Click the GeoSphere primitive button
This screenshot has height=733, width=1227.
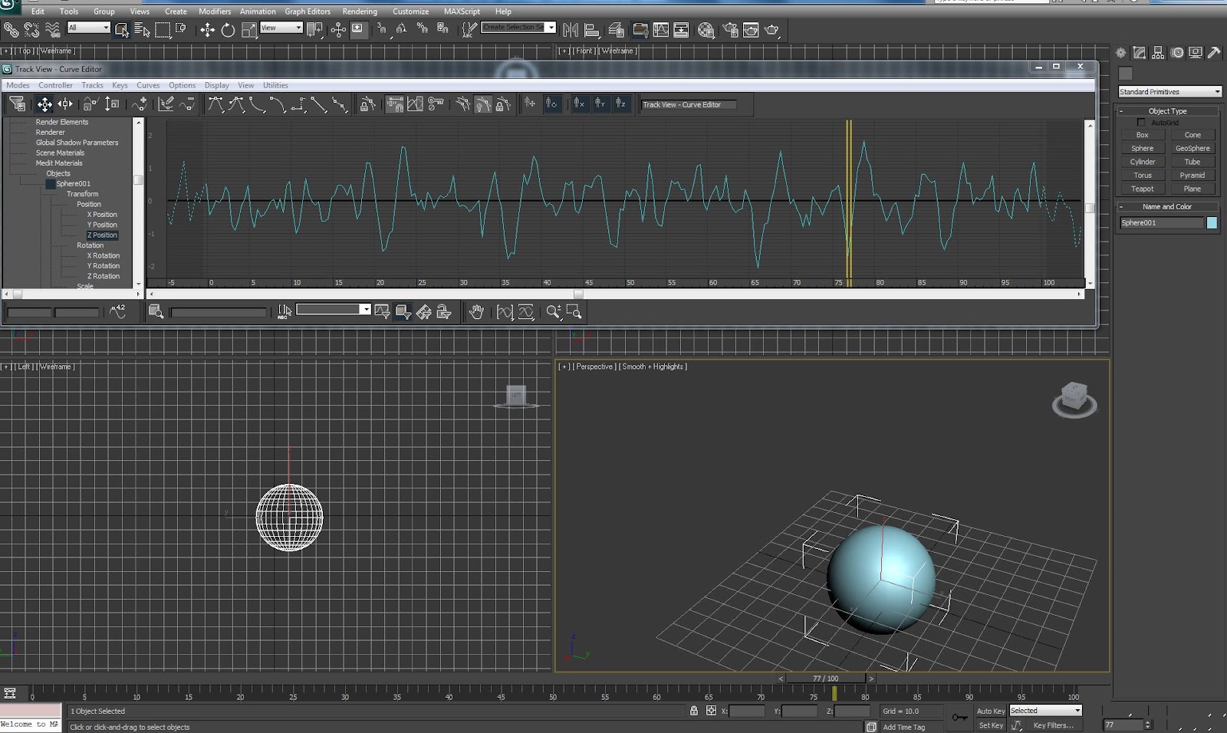(1192, 149)
